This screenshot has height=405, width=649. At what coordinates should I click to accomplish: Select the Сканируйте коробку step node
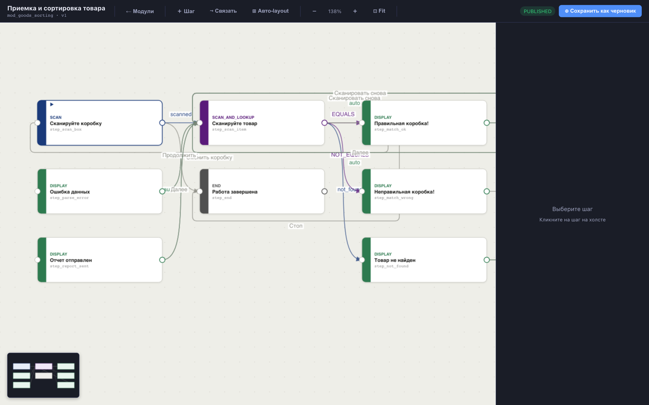(x=100, y=123)
